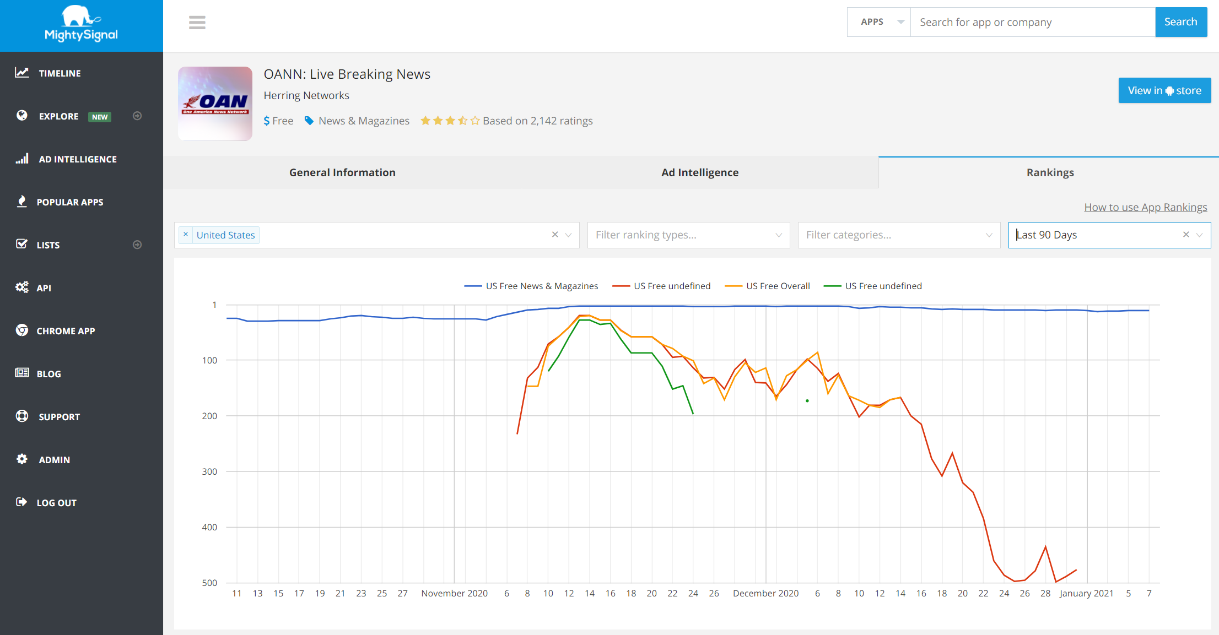Click the Admin gear icon
This screenshot has height=635, width=1219.
22,459
